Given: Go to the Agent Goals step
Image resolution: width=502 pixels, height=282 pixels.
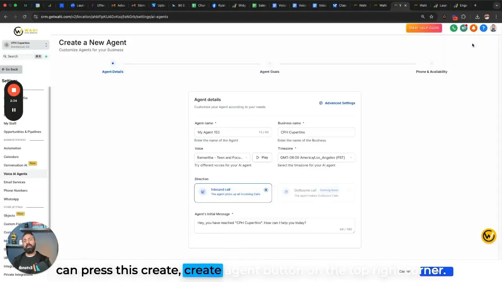Looking at the screenshot, I should tap(269, 72).
